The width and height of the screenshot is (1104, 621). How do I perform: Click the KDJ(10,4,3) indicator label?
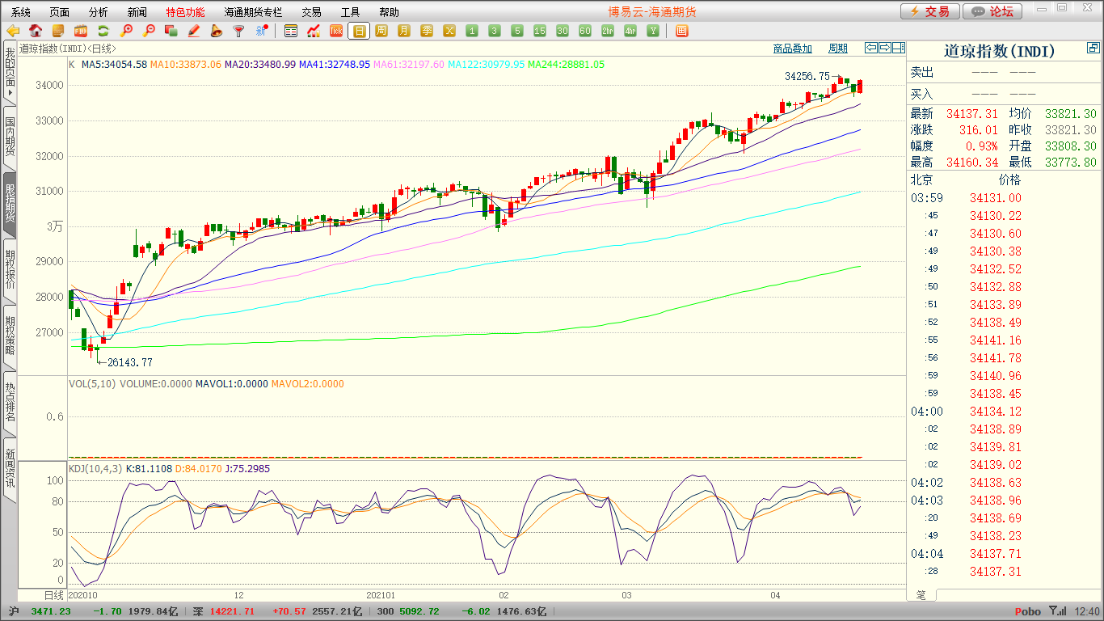tap(95, 468)
